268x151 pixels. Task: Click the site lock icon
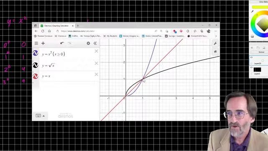[58, 31]
